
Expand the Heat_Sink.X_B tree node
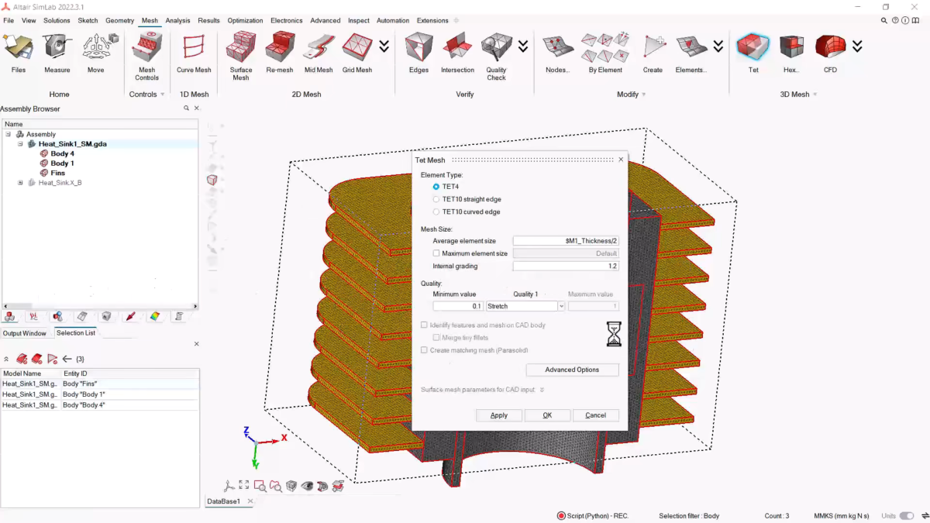pos(21,183)
